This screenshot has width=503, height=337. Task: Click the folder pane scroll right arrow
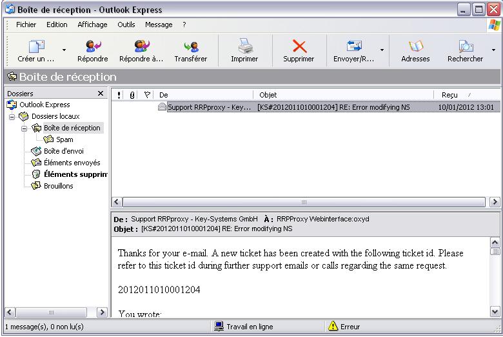[x=102, y=312]
